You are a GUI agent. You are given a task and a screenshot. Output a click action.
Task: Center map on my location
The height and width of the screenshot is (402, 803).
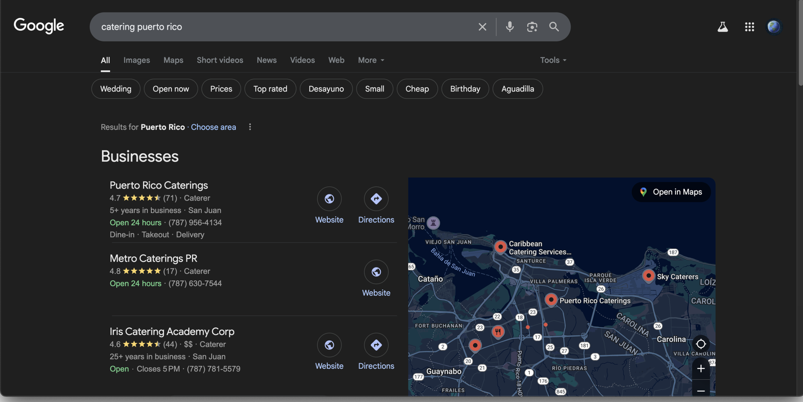tap(701, 344)
